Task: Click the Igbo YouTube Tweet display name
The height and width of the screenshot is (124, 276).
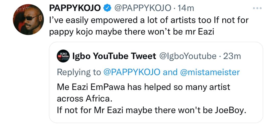Action: tap(114, 56)
